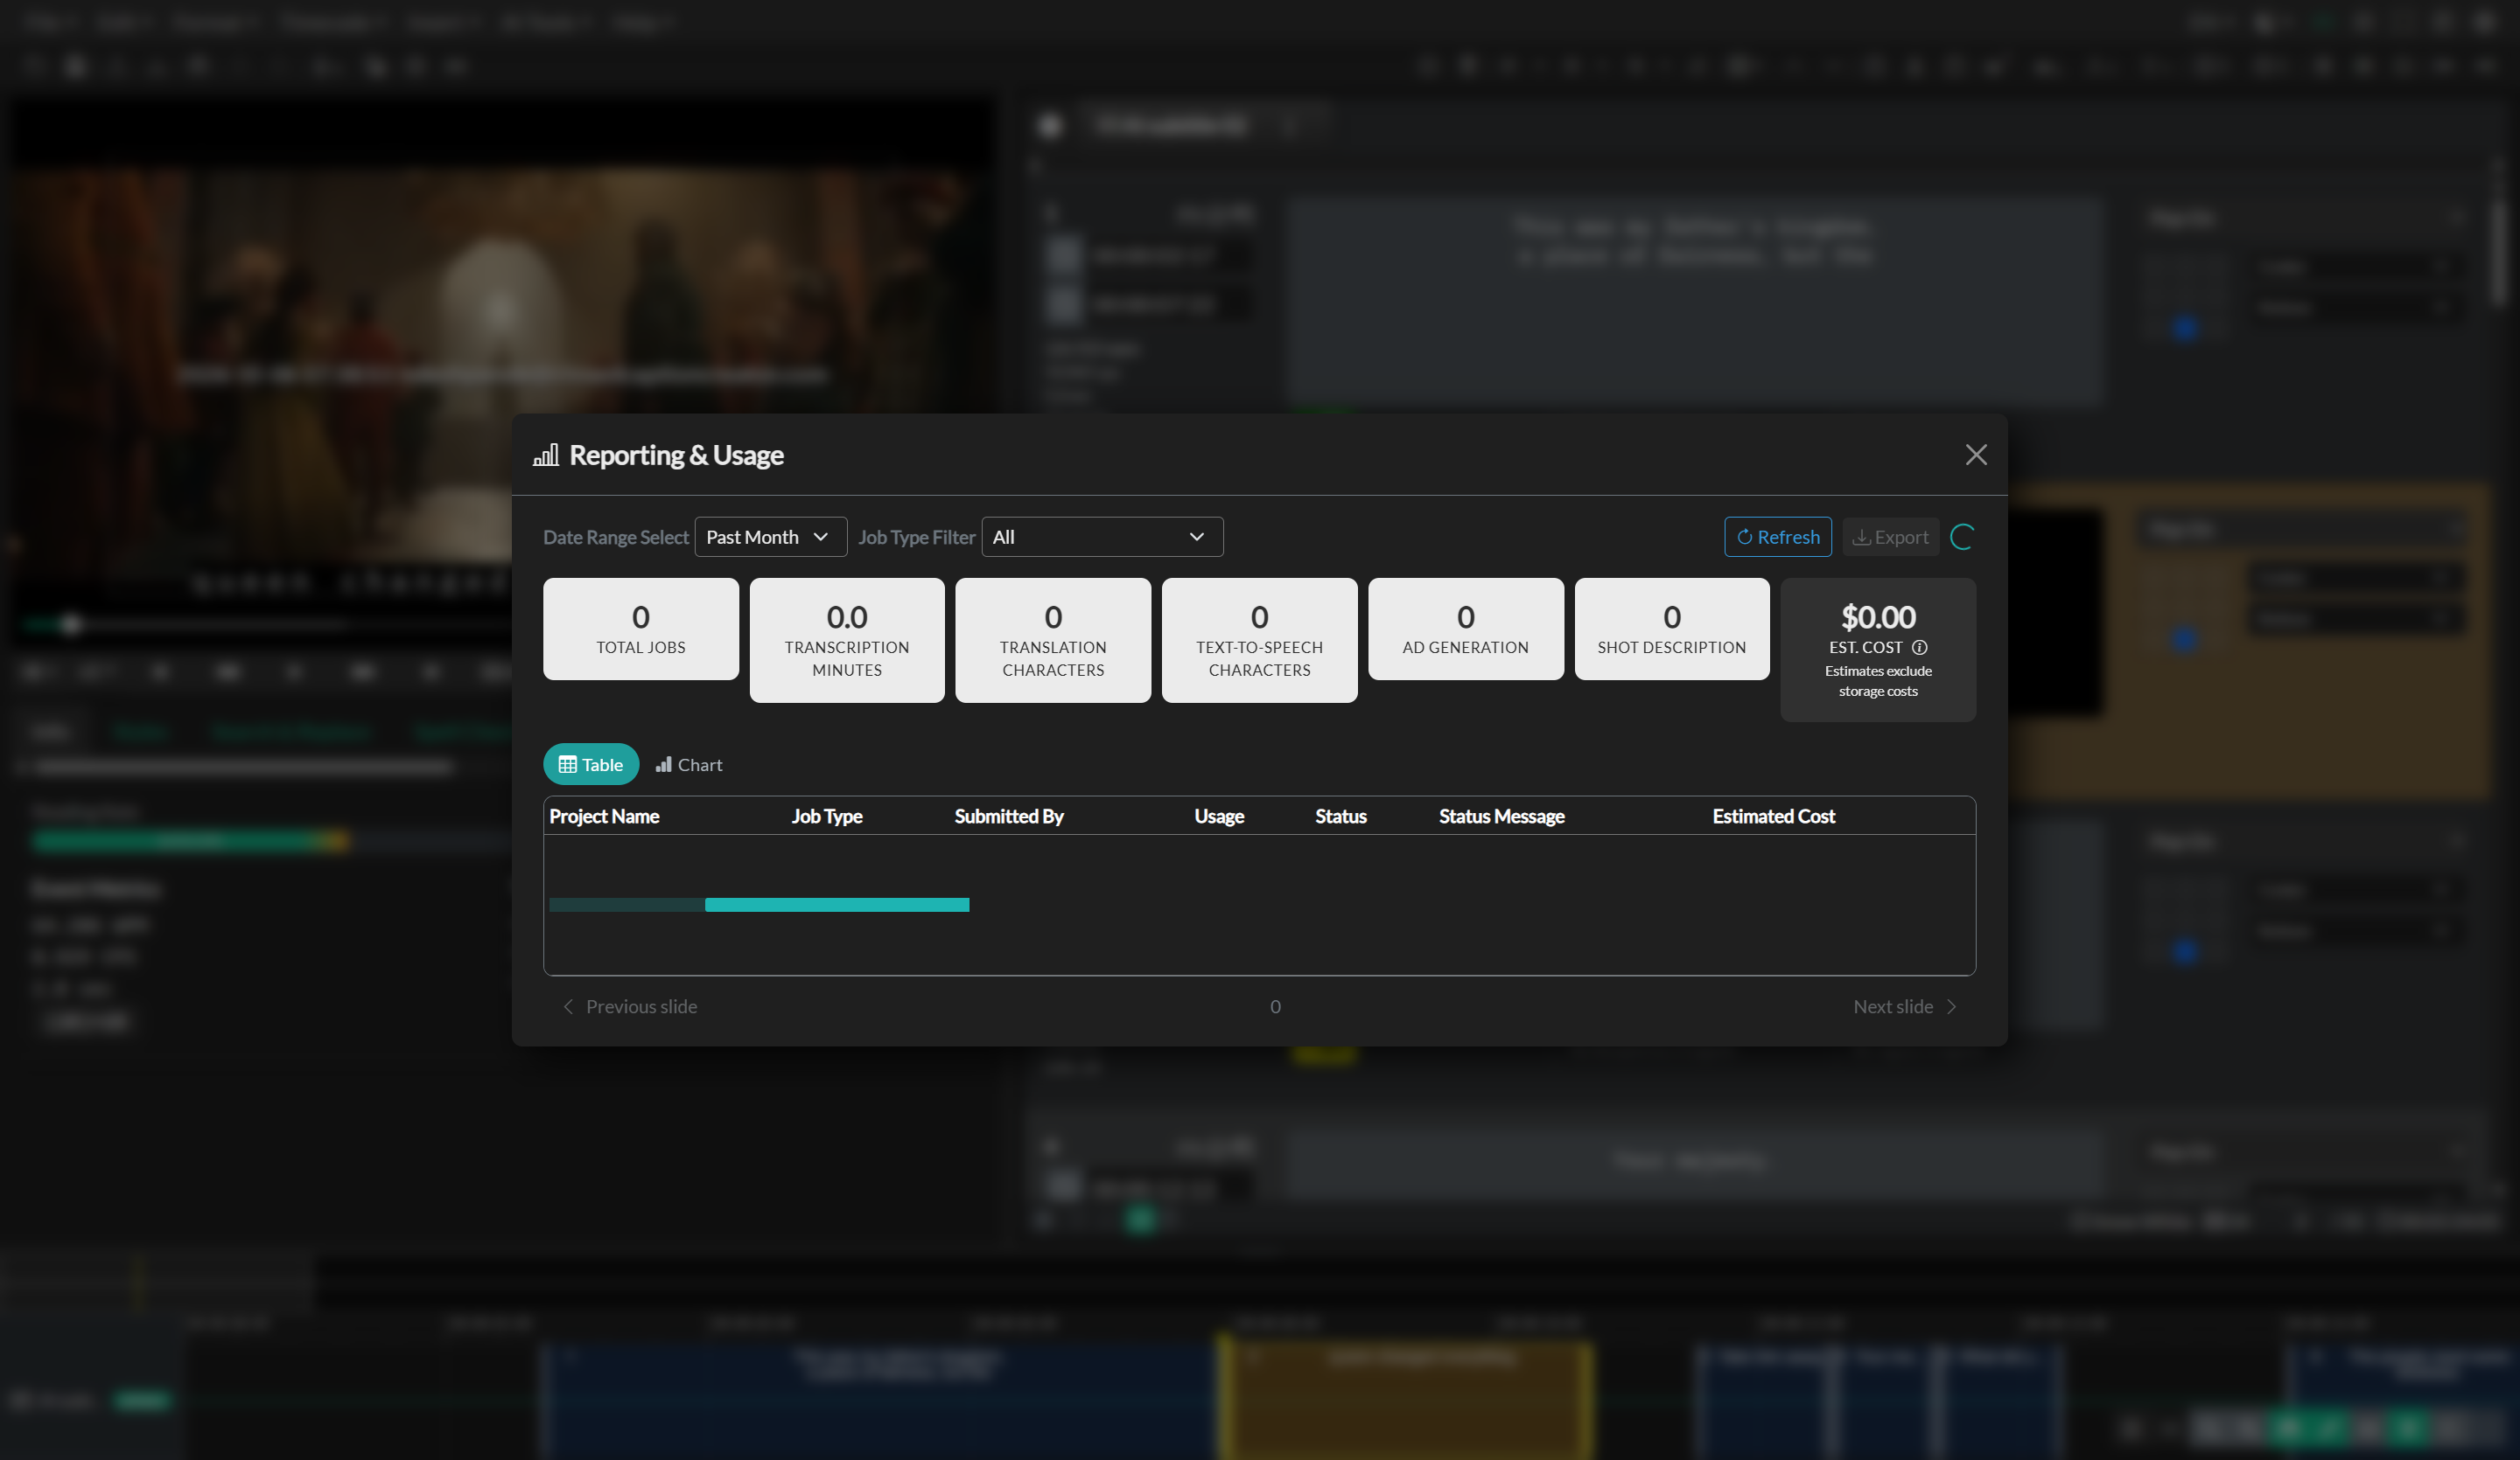Click the Text-to-Speech Characters stat card
Image resolution: width=2520 pixels, height=1460 pixels.
[x=1259, y=640]
